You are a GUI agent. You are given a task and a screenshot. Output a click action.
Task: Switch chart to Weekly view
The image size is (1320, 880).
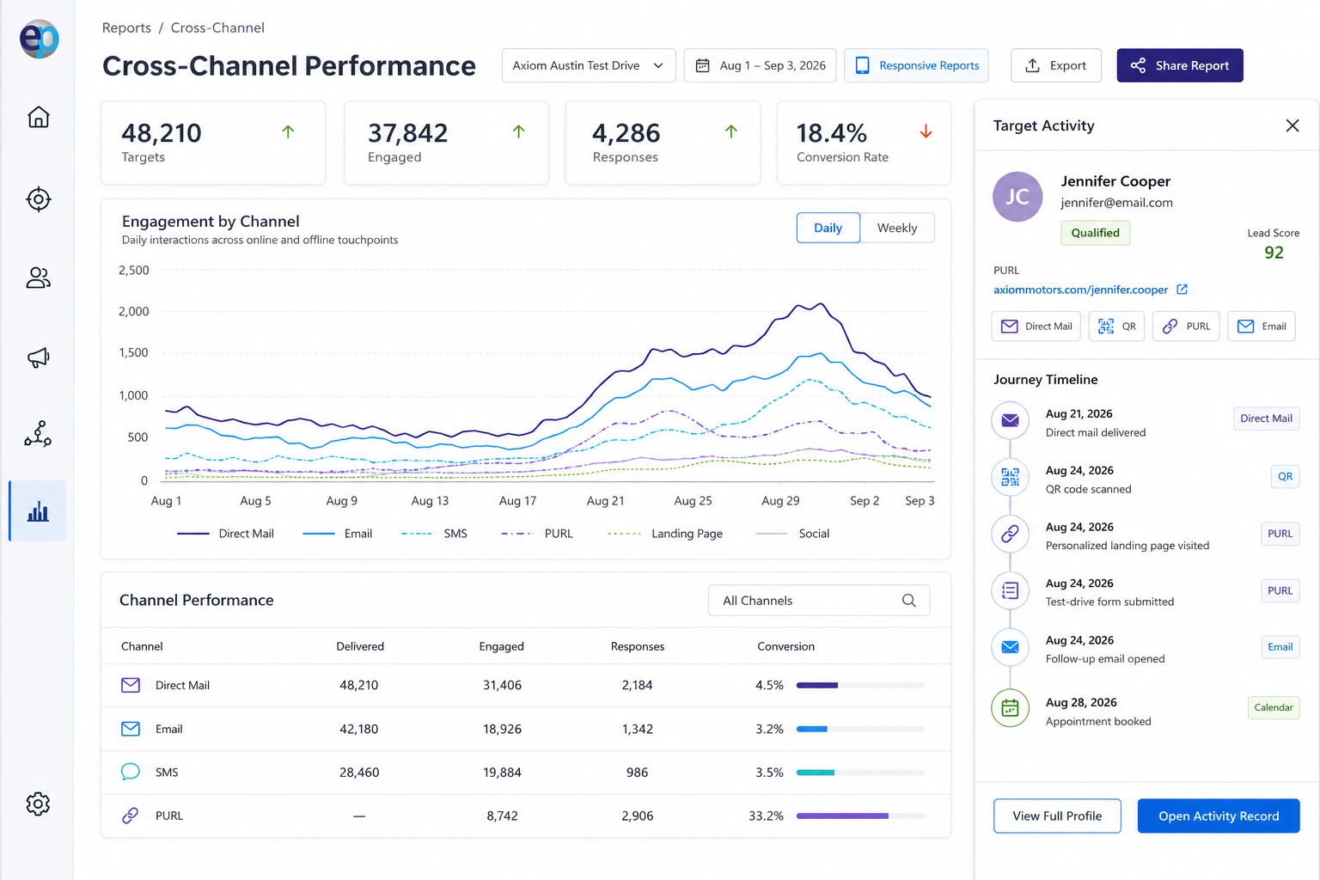[x=897, y=228]
